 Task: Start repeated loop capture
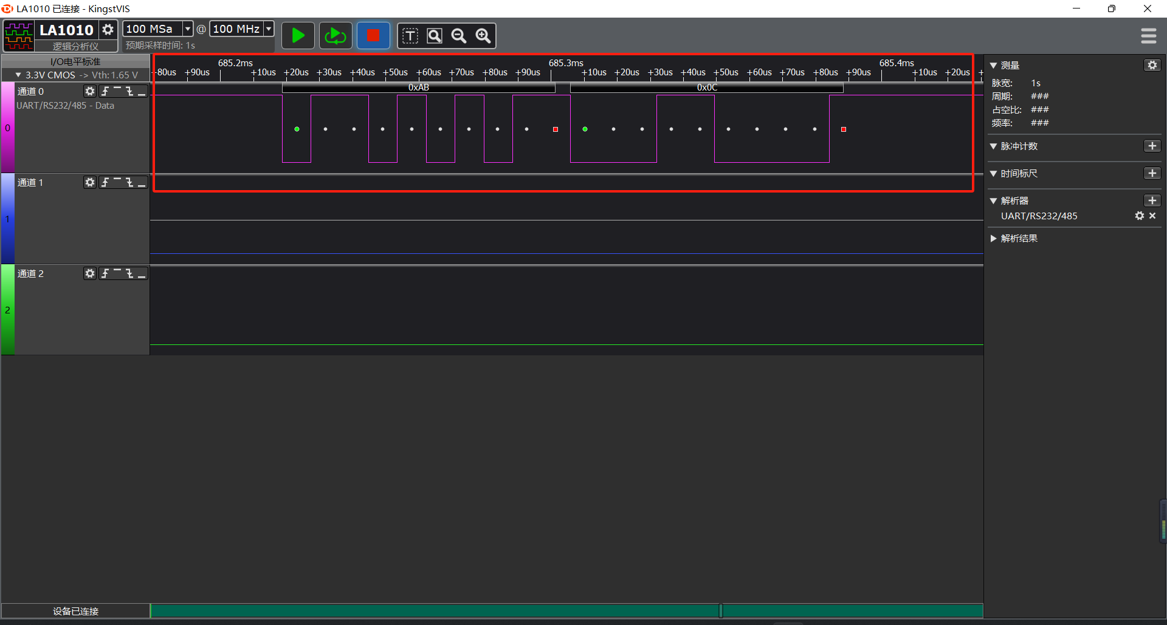tap(336, 36)
